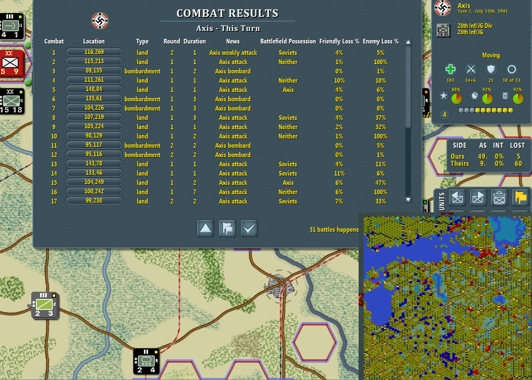Jump to combat location 116,269
This screenshot has height=380, width=532.
coord(94,52)
